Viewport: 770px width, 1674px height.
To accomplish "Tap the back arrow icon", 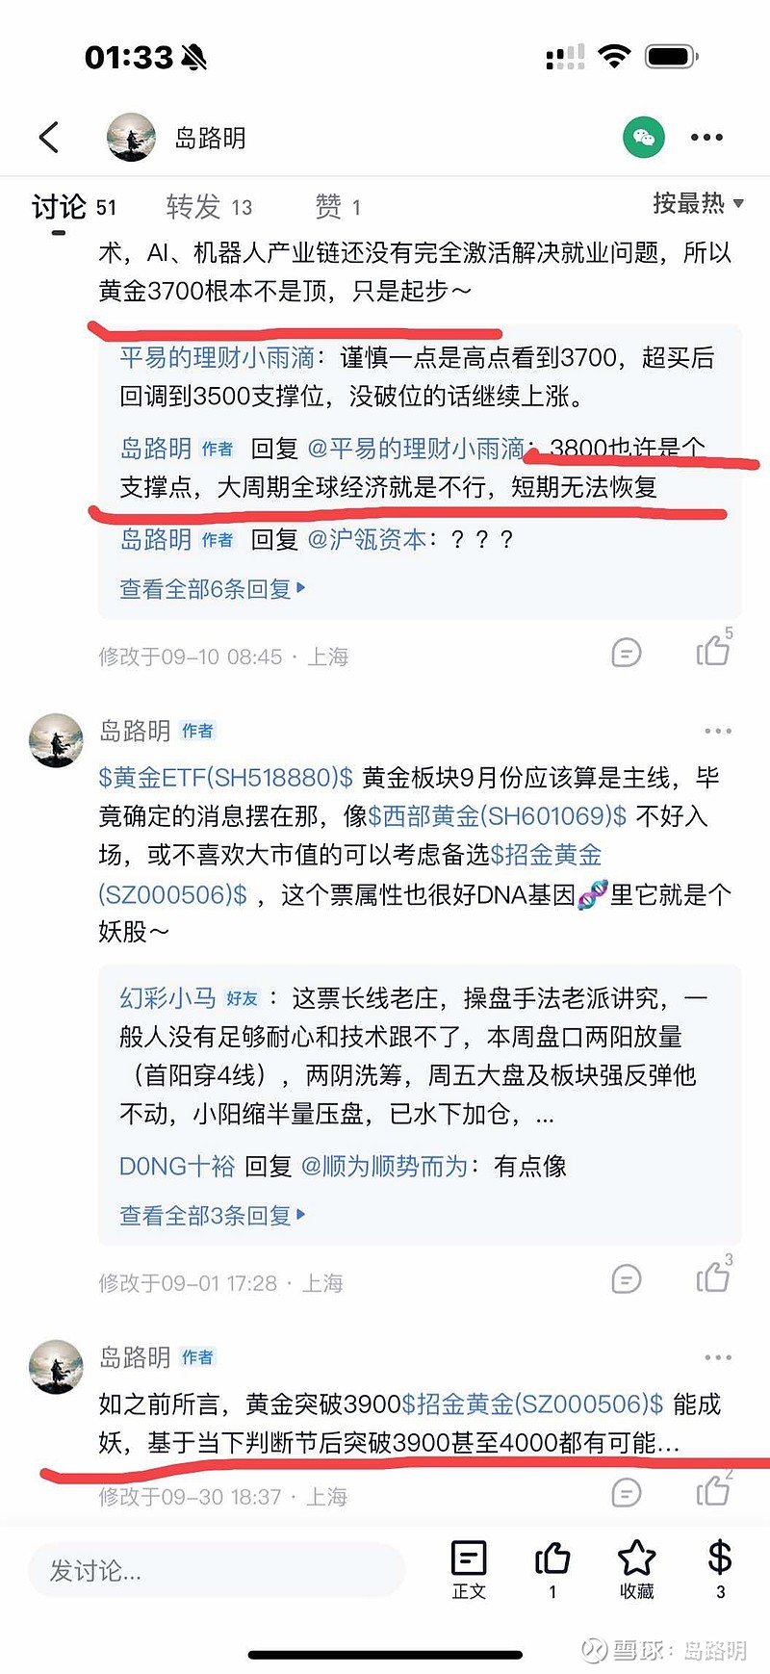I will point(49,138).
